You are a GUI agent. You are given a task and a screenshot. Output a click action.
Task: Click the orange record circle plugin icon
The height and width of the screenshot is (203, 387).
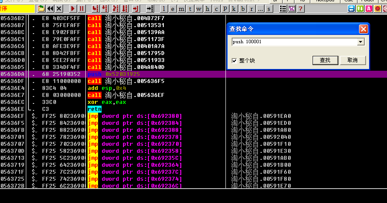pos(378,9)
